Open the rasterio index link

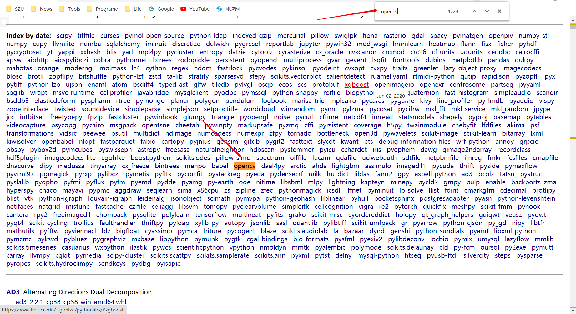pyautogui.click(x=395, y=36)
